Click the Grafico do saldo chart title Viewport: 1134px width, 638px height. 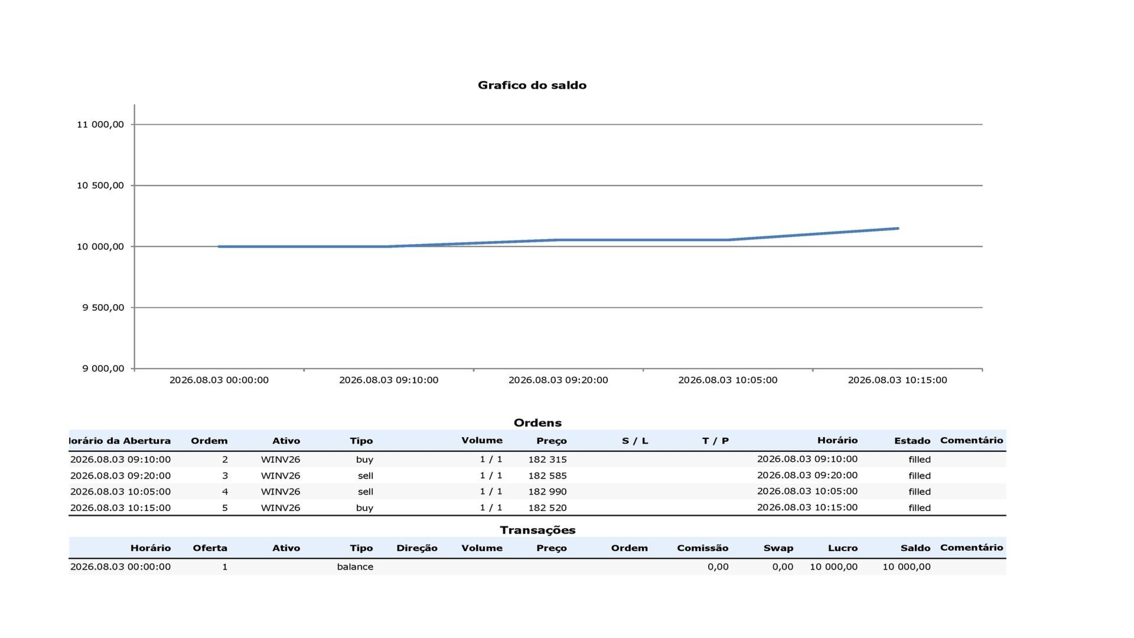532,85
